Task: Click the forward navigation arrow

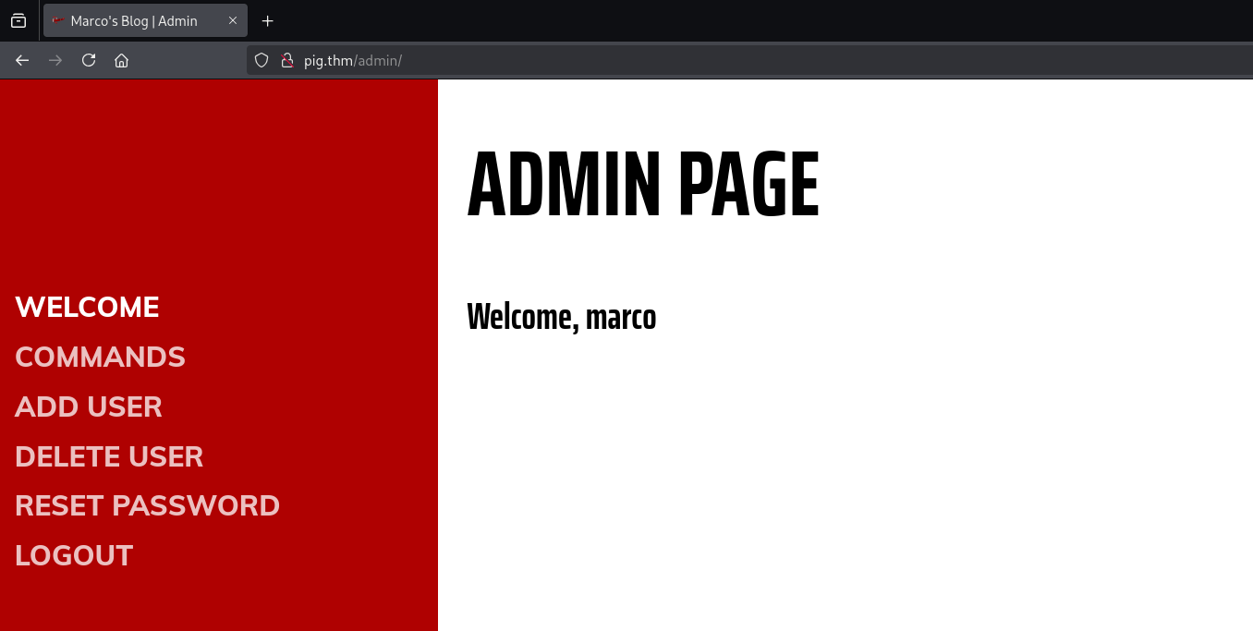Action: click(x=55, y=61)
